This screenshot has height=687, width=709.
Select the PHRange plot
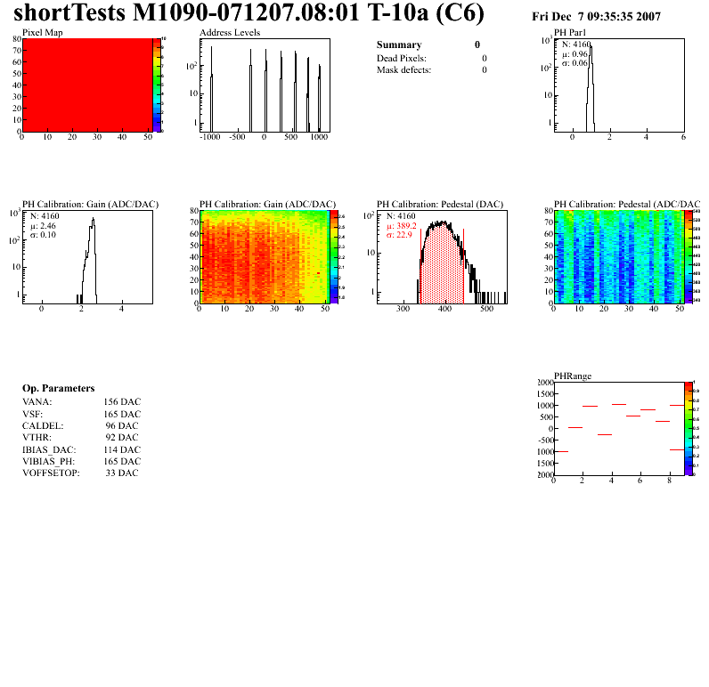click(x=619, y=428)
